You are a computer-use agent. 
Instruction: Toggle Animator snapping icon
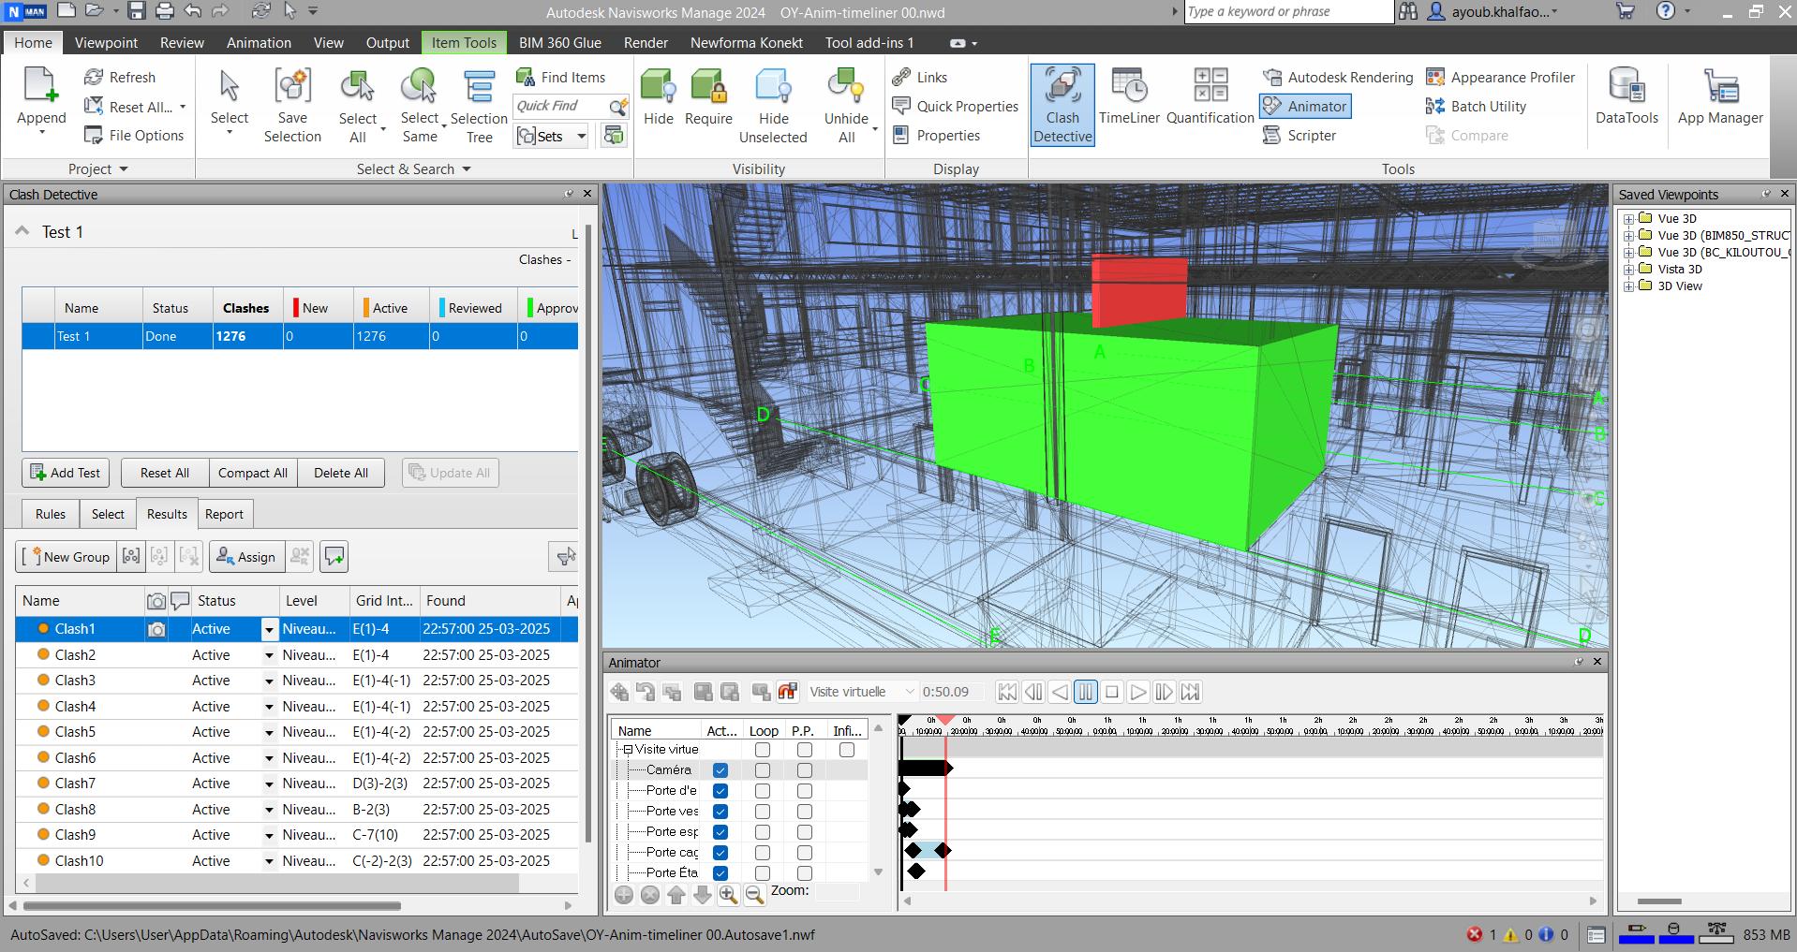coord(787,692)
